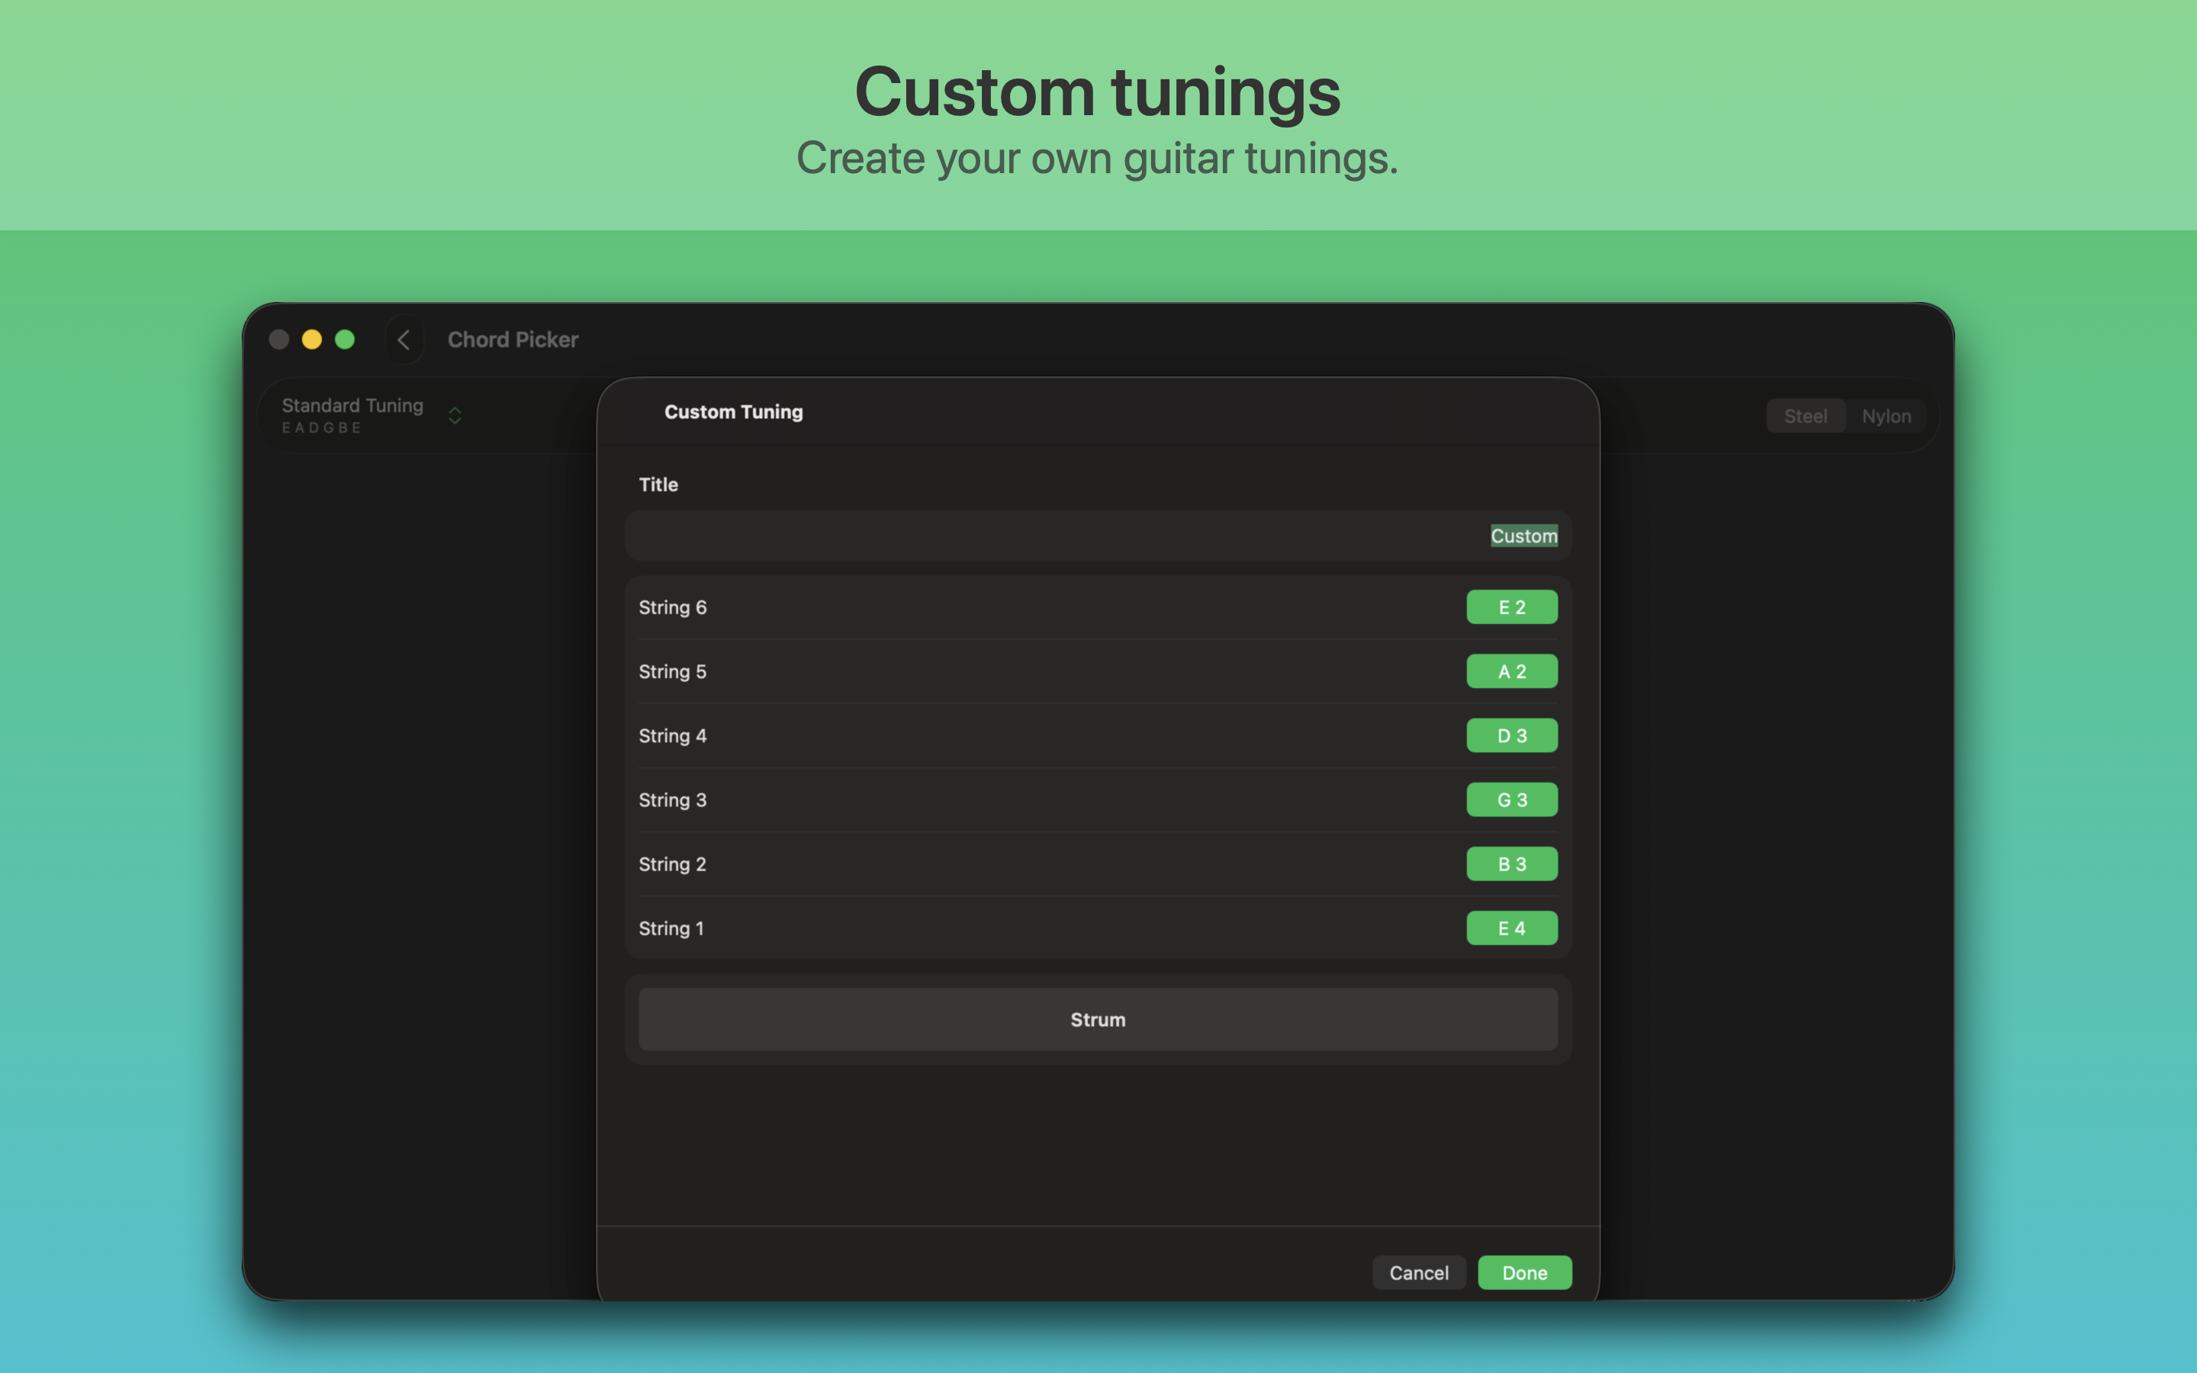The image size is (2197, 1373).
Task: Open the Standard Tuning selector
Action: [372, 416]
